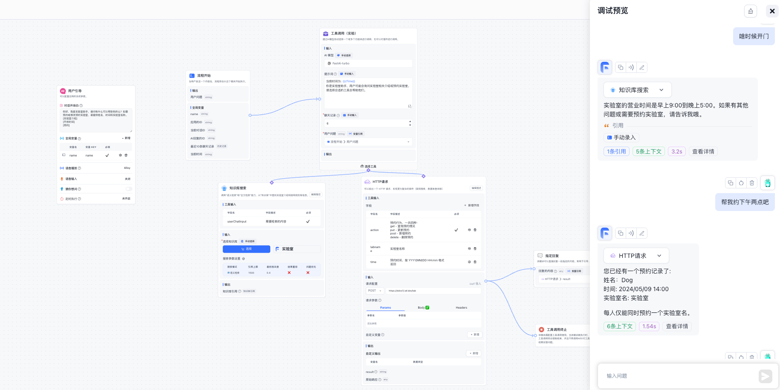Viewport: 780px width, 390px height.
Task: Toggle required checkmark for action field
Action: tap(456, 230)
